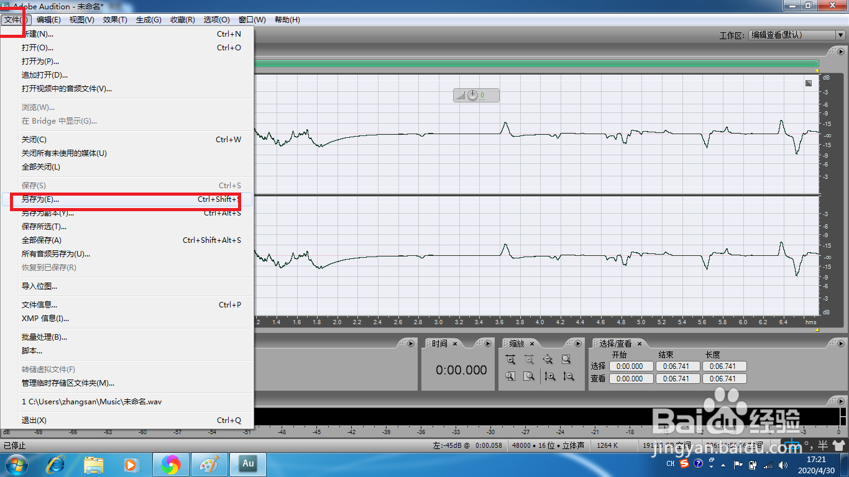Open options arrow left of 时间 panel
This screenshot has width=849, height=477.
pyautogui.click(x=411, y=343)
